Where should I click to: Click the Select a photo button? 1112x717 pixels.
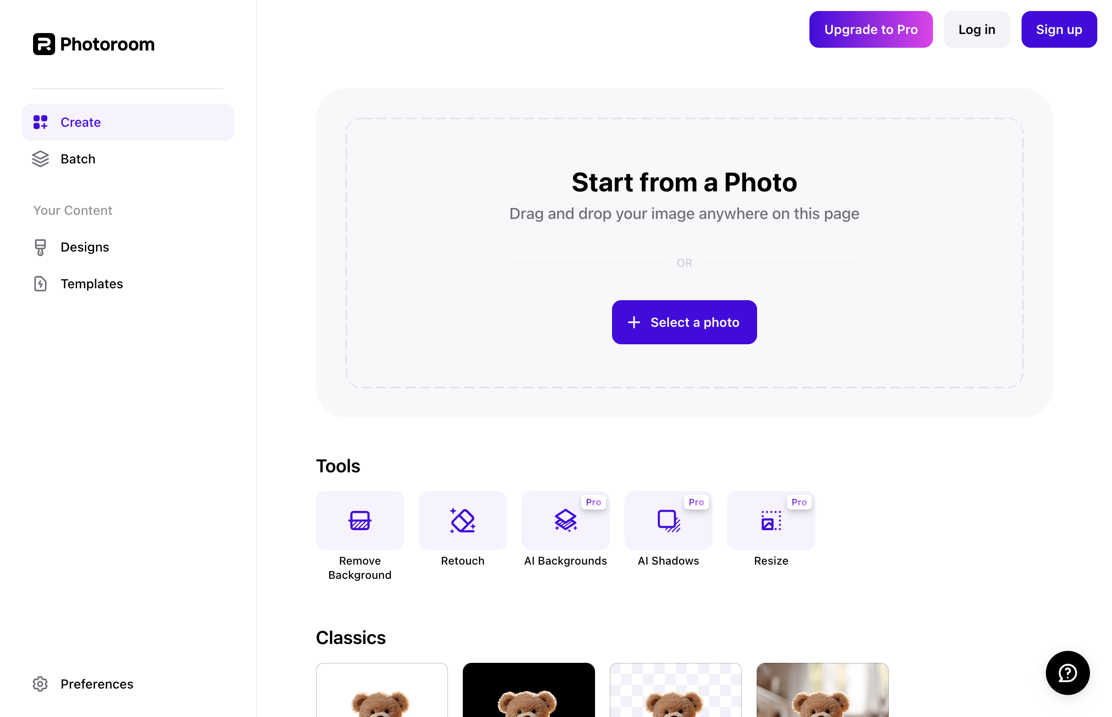[684, 322]
